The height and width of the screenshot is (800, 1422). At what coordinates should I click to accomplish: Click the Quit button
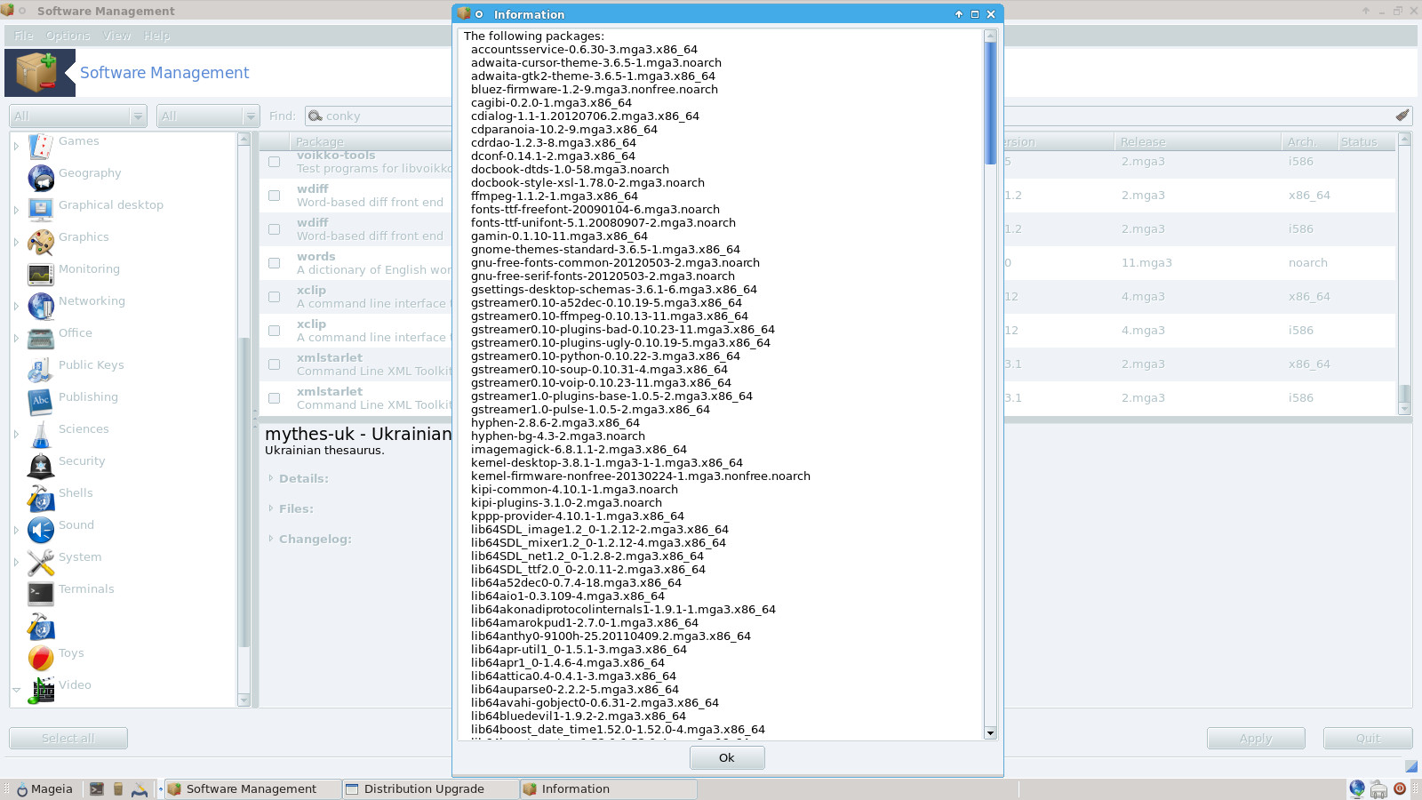[x=1368, y=738]
